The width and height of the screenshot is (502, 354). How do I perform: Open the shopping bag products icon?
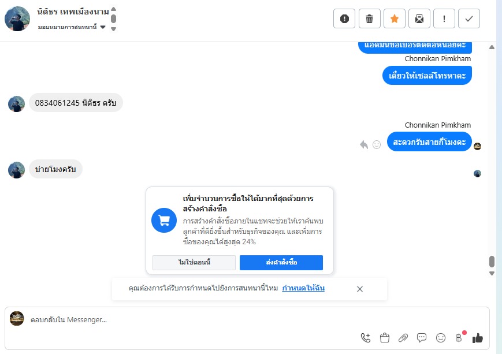pyautogui.click(x=385, y=338)
